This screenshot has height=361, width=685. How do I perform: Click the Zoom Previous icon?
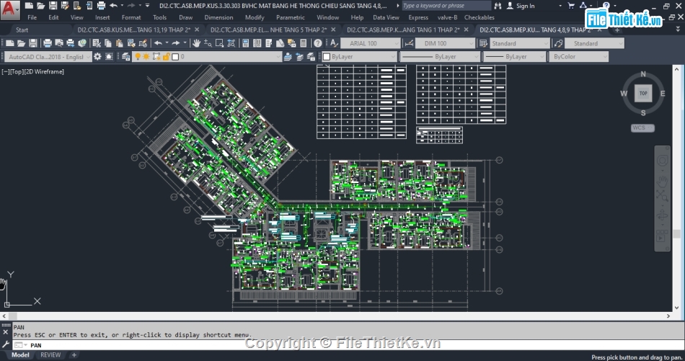(231, 43)
